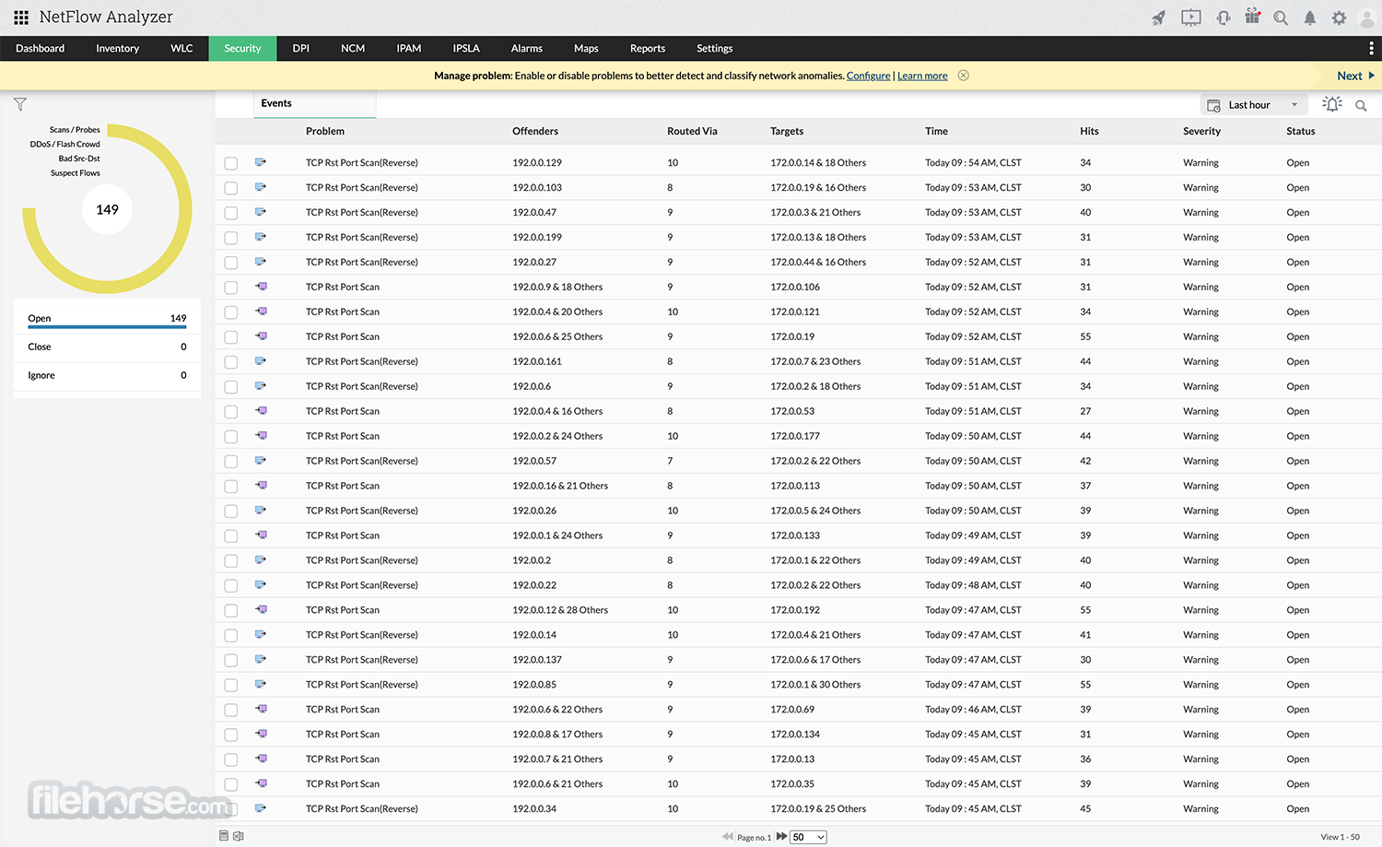Click the event icon for offender 192.0.0.161
The width and height of the screenshot is (1382, 847).
(x=261, y=361)
